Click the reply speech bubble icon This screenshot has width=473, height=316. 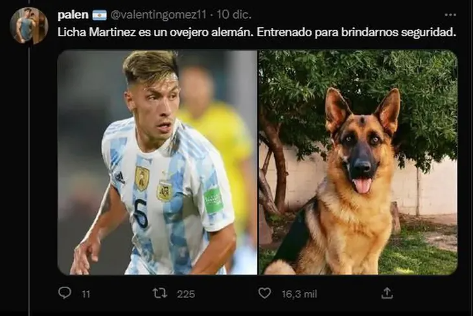65,293
